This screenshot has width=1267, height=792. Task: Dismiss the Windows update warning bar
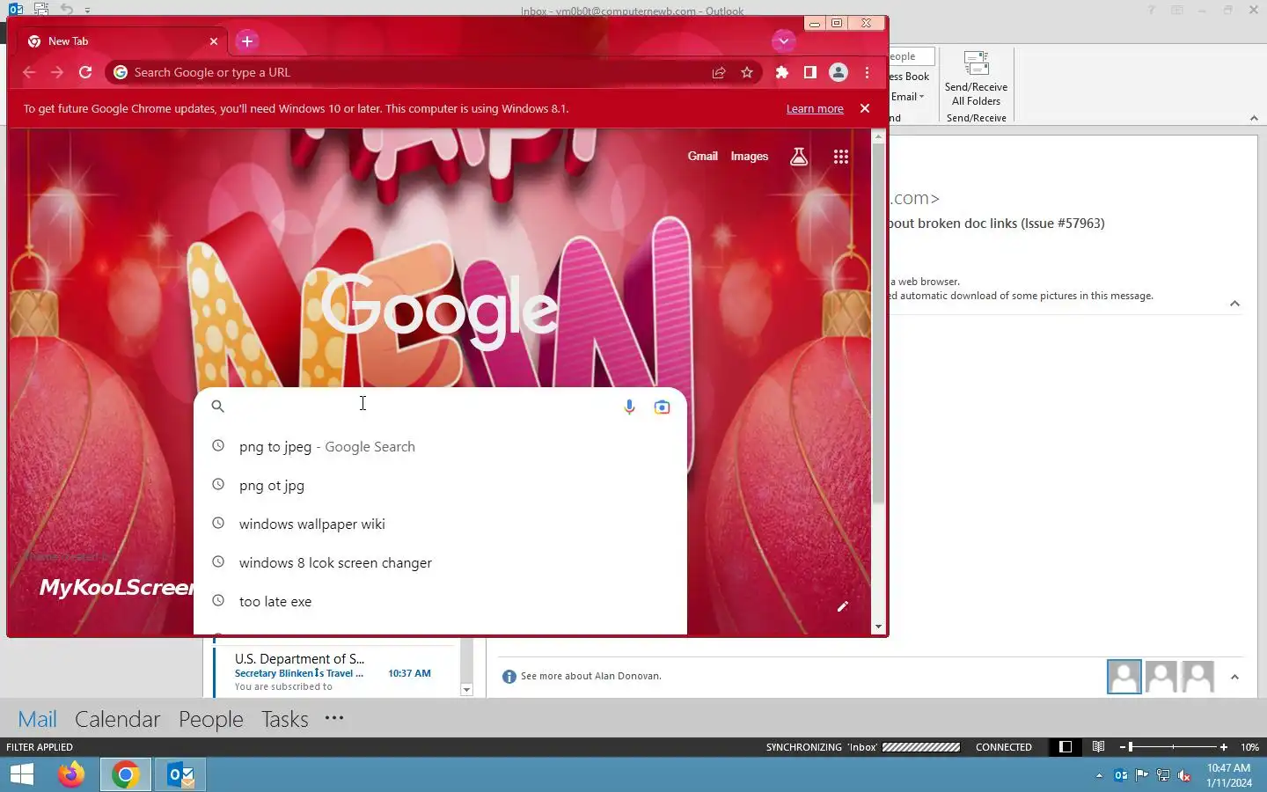coord(865,108)
